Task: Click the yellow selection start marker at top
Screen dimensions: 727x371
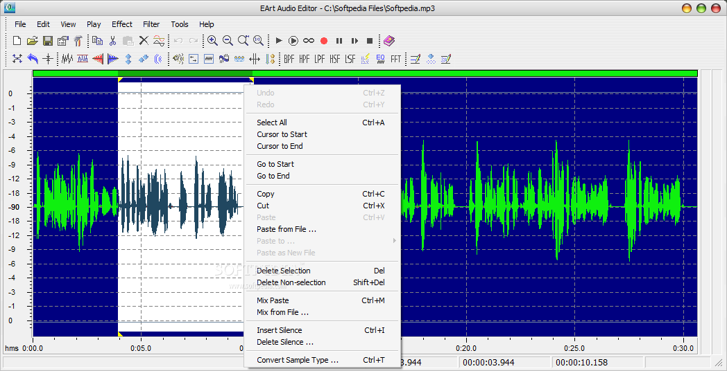Action: [x=121, y=80]
